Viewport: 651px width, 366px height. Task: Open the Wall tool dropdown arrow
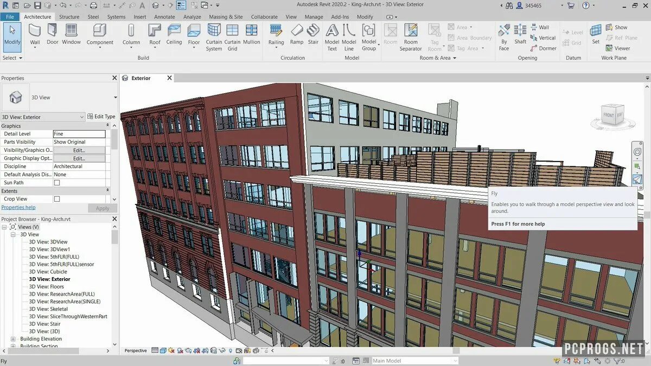tap(35, 48)
